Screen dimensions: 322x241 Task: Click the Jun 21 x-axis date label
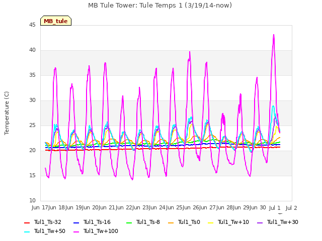(x=107, y=208)
